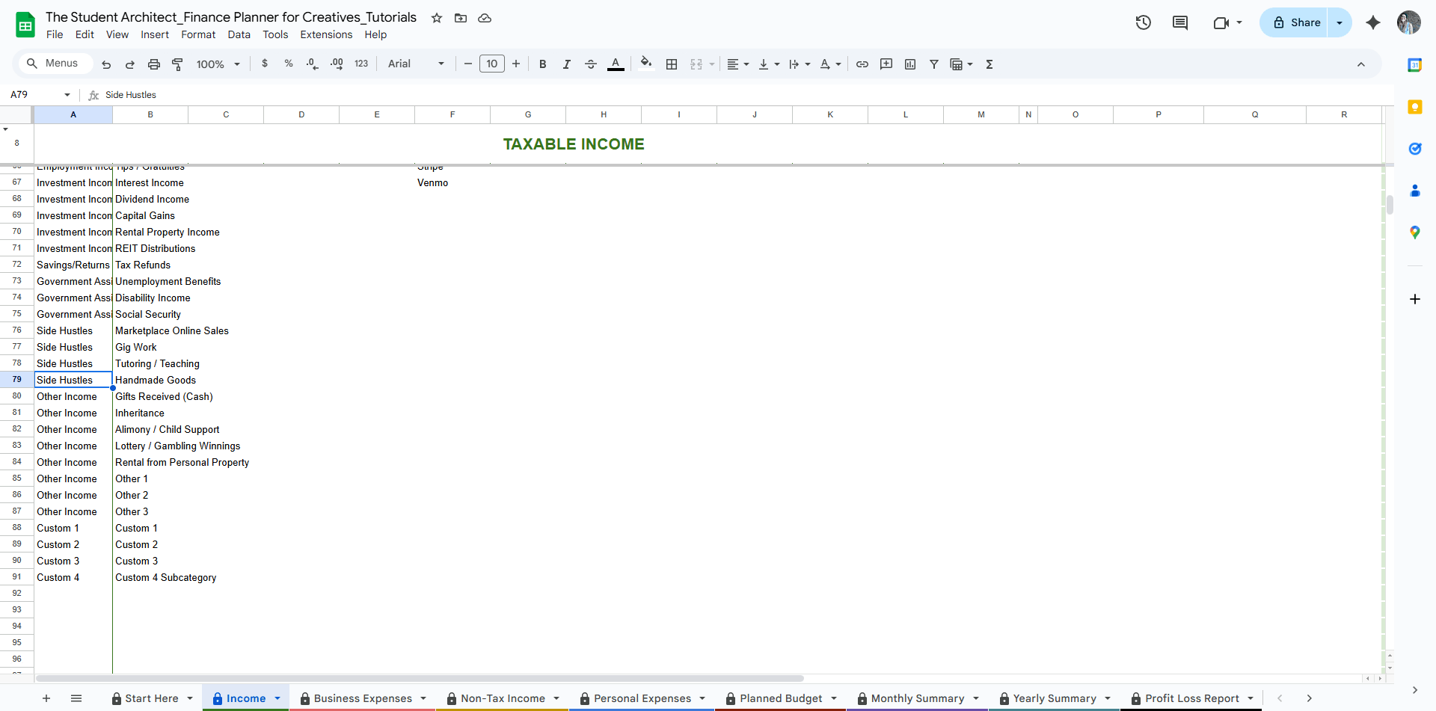The width and height of the screenshot is (1436, 711).
Task: Open all comments icon
Action: pyautogui.click(x=1180, y=22)
